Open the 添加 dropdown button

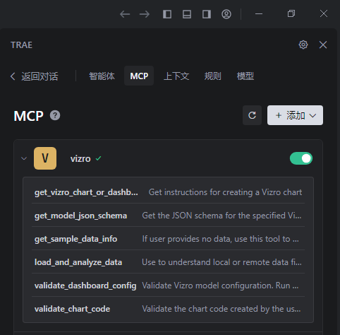(x=295, y=115)
